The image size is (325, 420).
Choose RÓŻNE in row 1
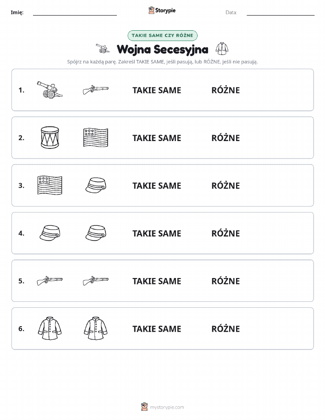[226, 90]
